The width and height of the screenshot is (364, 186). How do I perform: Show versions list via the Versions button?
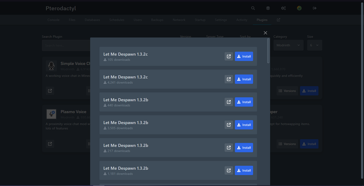[x=287, y=91]
